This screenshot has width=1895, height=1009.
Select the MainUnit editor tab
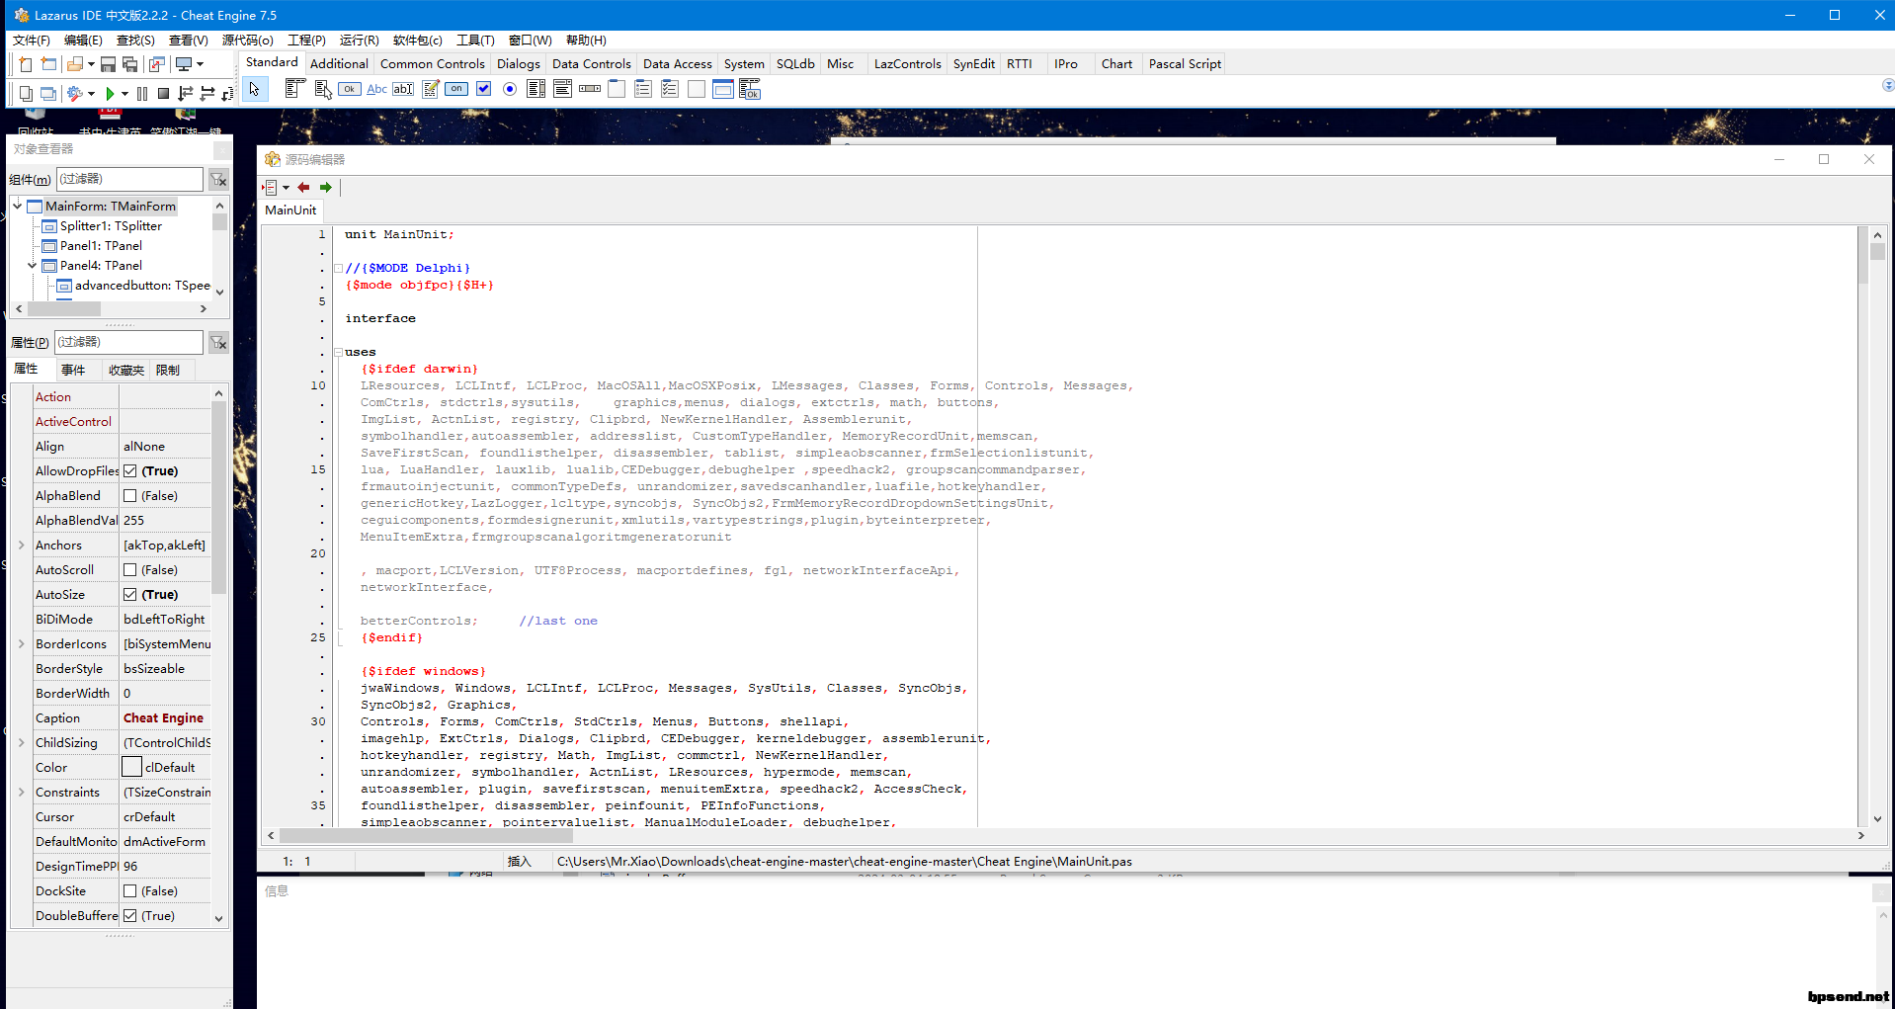[290, 210]
